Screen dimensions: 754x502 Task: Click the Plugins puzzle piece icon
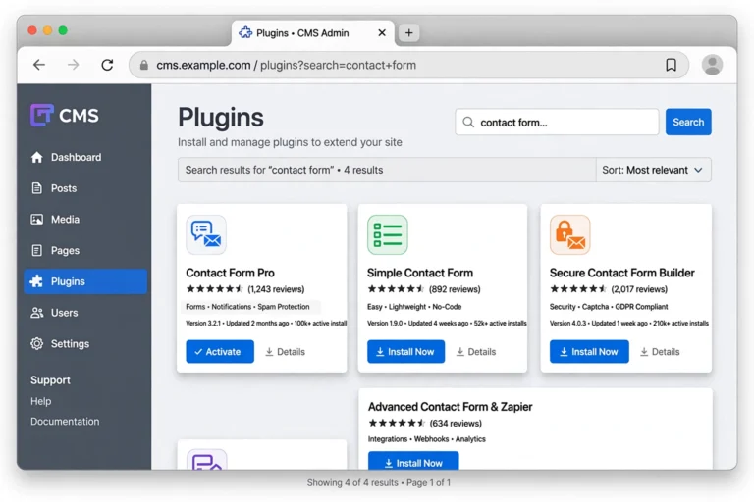pos(36,281)
